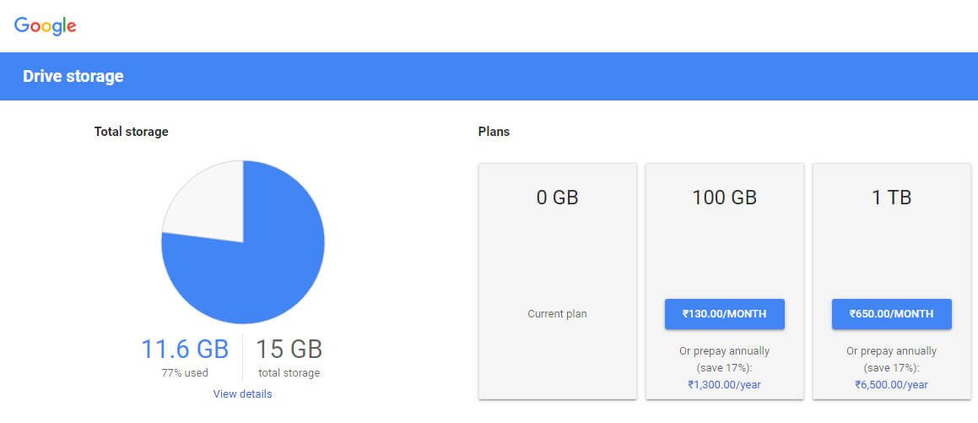The image size is (978, 423).
Task: Click the save 17% text under 1 TB
Action: pyautogui.click(x=891, y=368)
